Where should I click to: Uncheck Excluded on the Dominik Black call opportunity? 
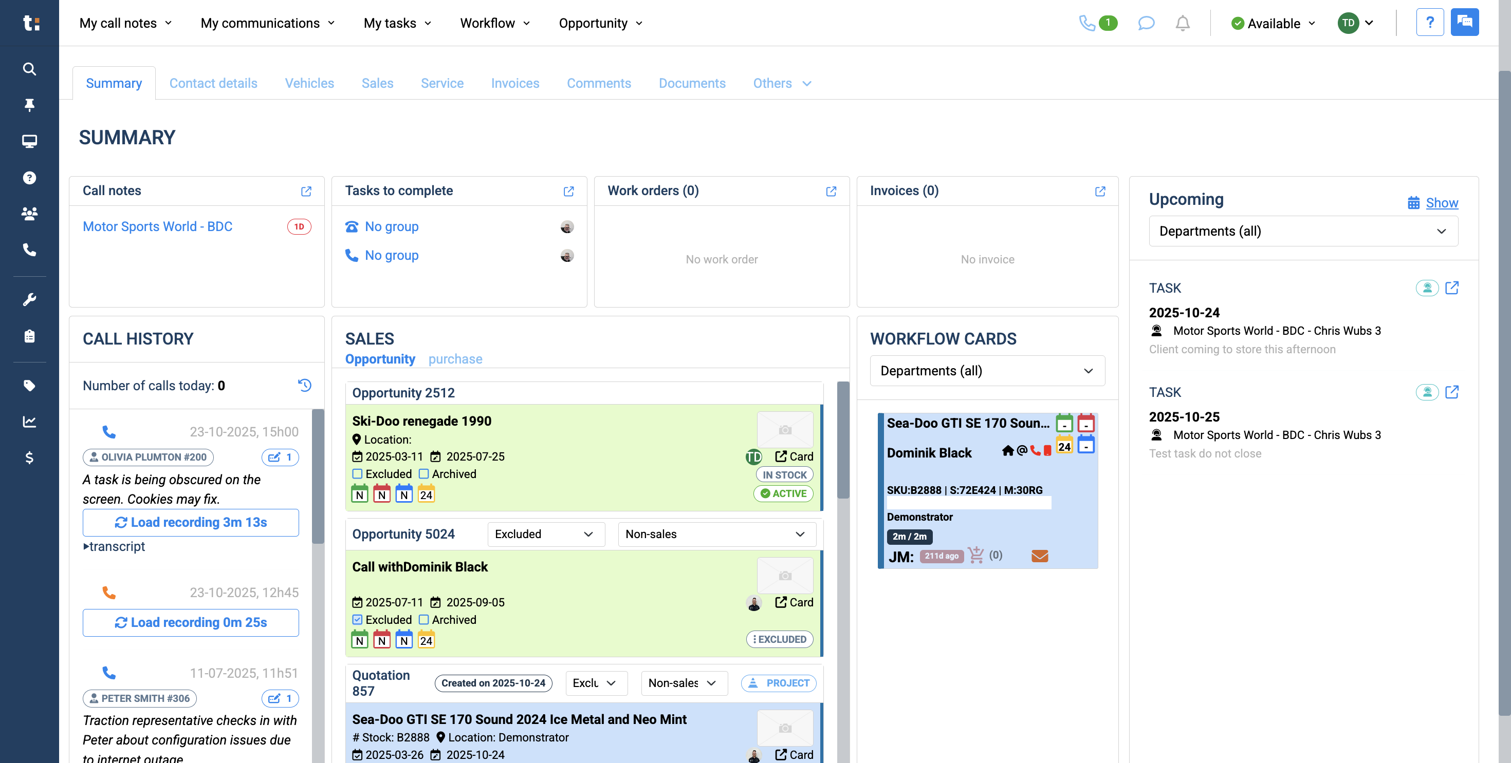coord(357,619)
